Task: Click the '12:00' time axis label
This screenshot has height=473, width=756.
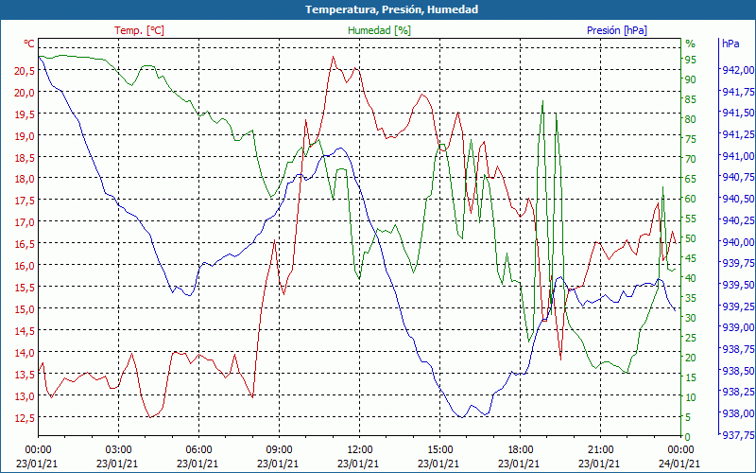Action: click(359, 450)
